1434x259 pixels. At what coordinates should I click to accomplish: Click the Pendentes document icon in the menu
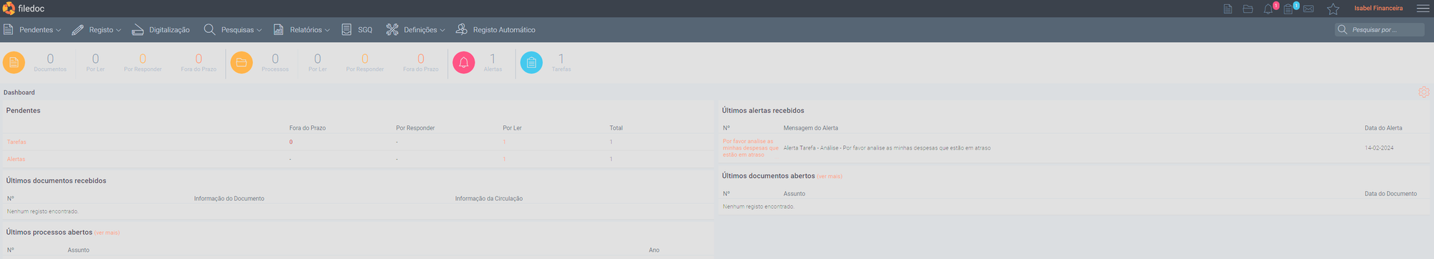9,29
